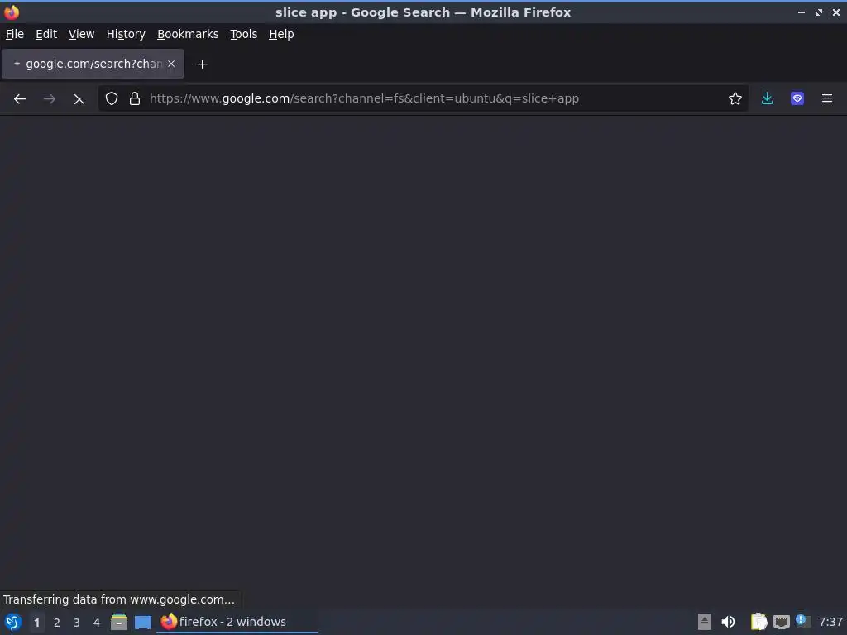Bookmark this page with the star
Screen dimensions: 847x635
[x=735, y=98]
